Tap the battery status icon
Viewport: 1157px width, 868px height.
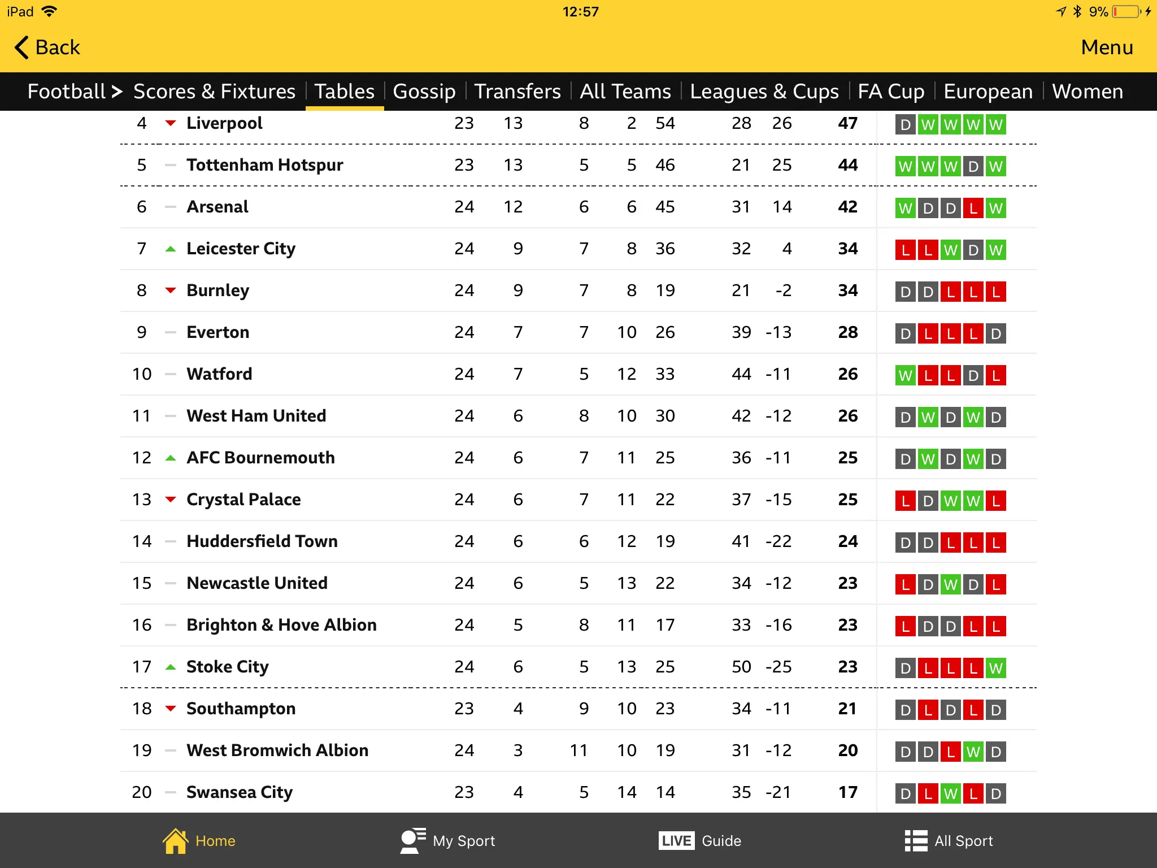coord(1126,12)
